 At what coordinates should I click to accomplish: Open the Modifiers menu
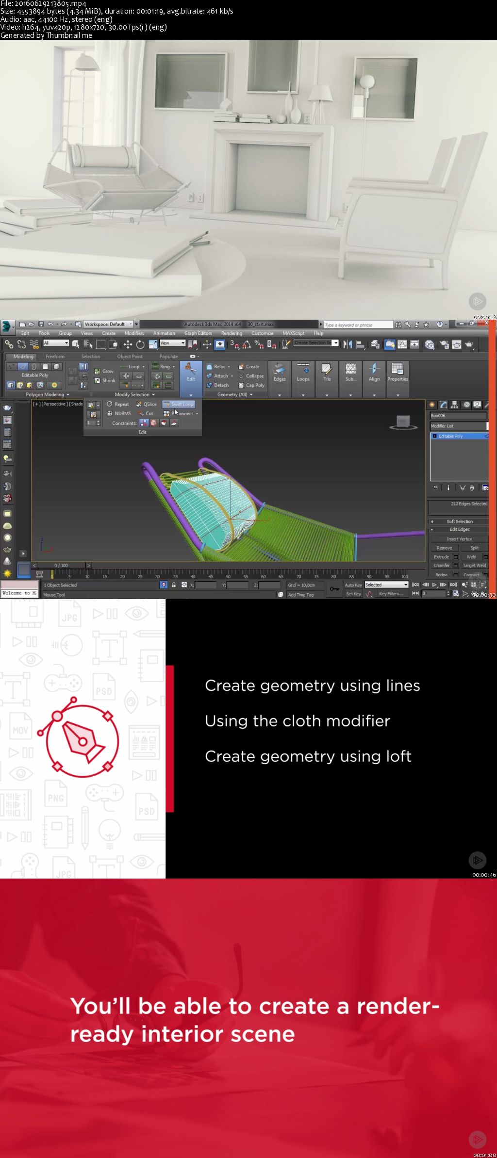tap(134, 333)
